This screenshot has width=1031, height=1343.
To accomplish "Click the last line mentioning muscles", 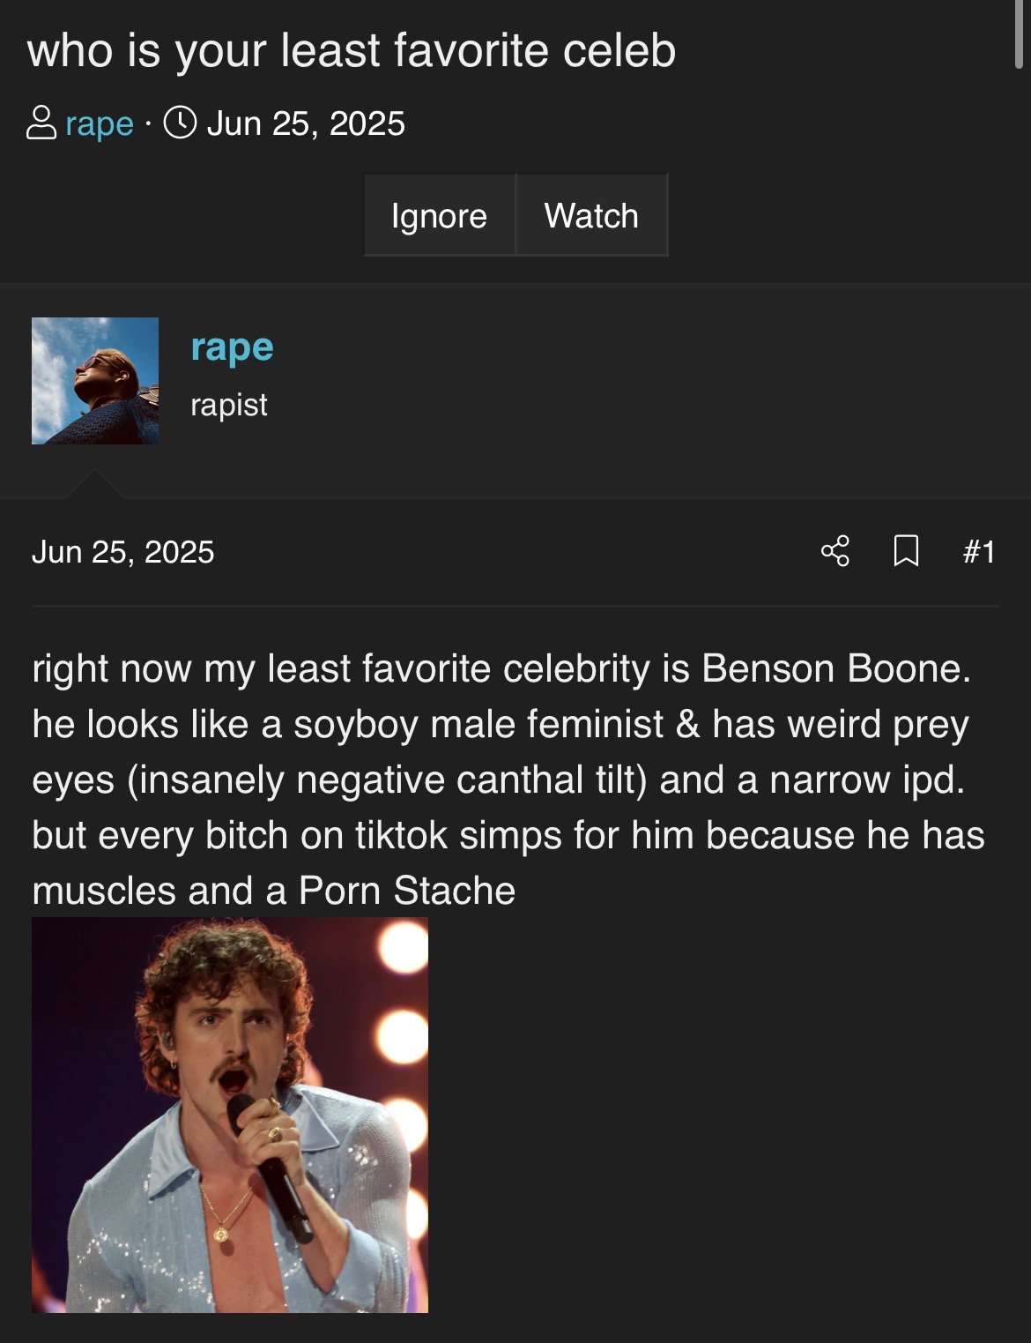I will (273, 891).
